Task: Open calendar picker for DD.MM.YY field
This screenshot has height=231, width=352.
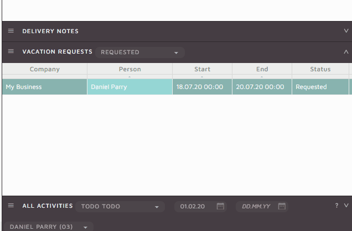Action: [x=282, y=206]
